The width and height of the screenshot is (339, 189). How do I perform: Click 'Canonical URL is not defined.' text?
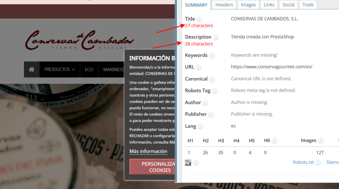pos(261,79)
